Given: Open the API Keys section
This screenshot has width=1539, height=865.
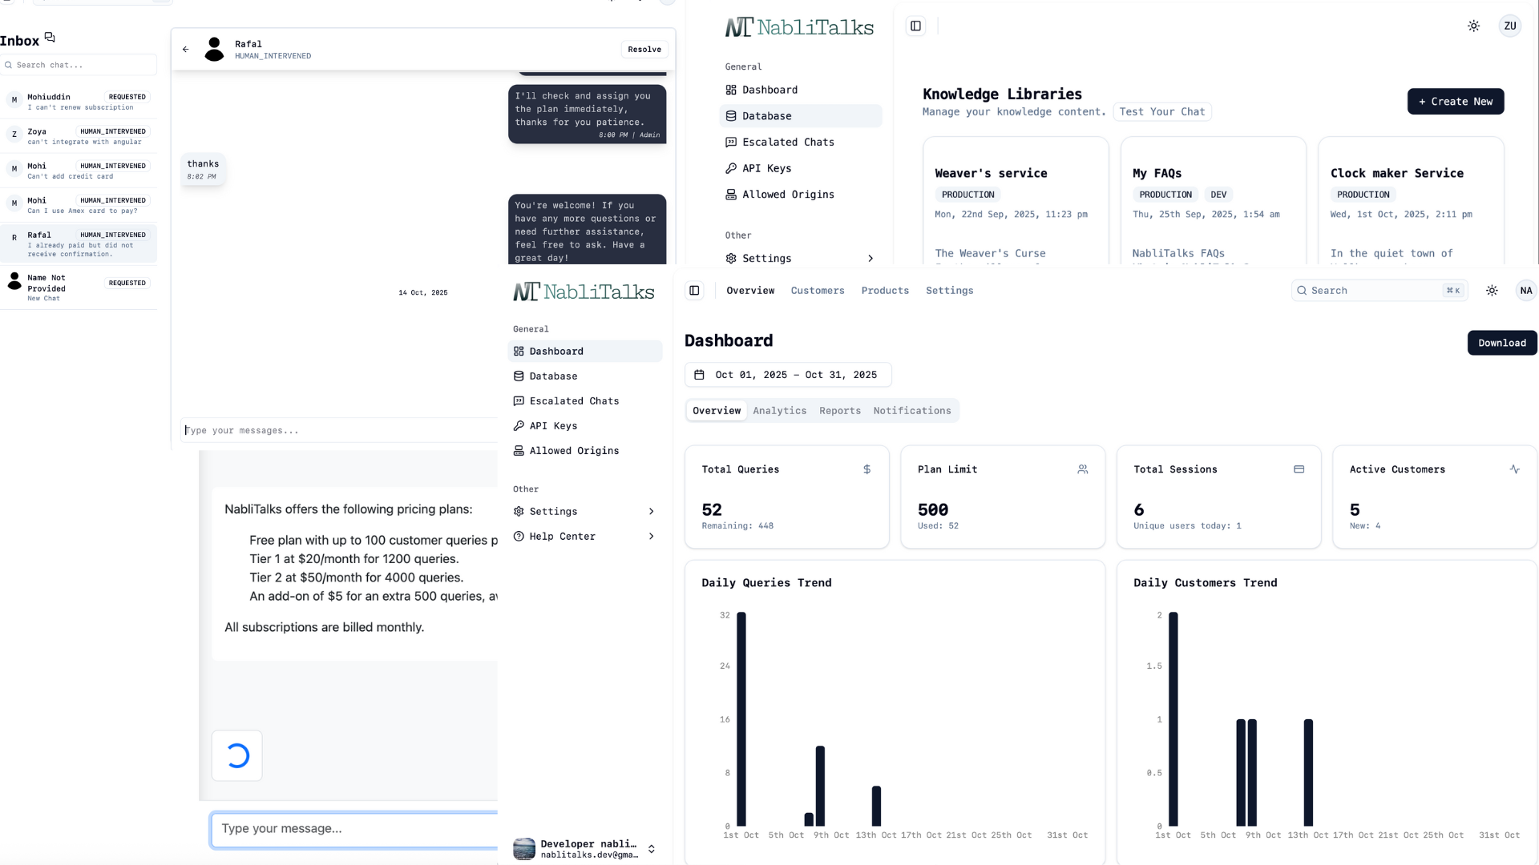Looking at the screenshot, I should click(553, 425).
